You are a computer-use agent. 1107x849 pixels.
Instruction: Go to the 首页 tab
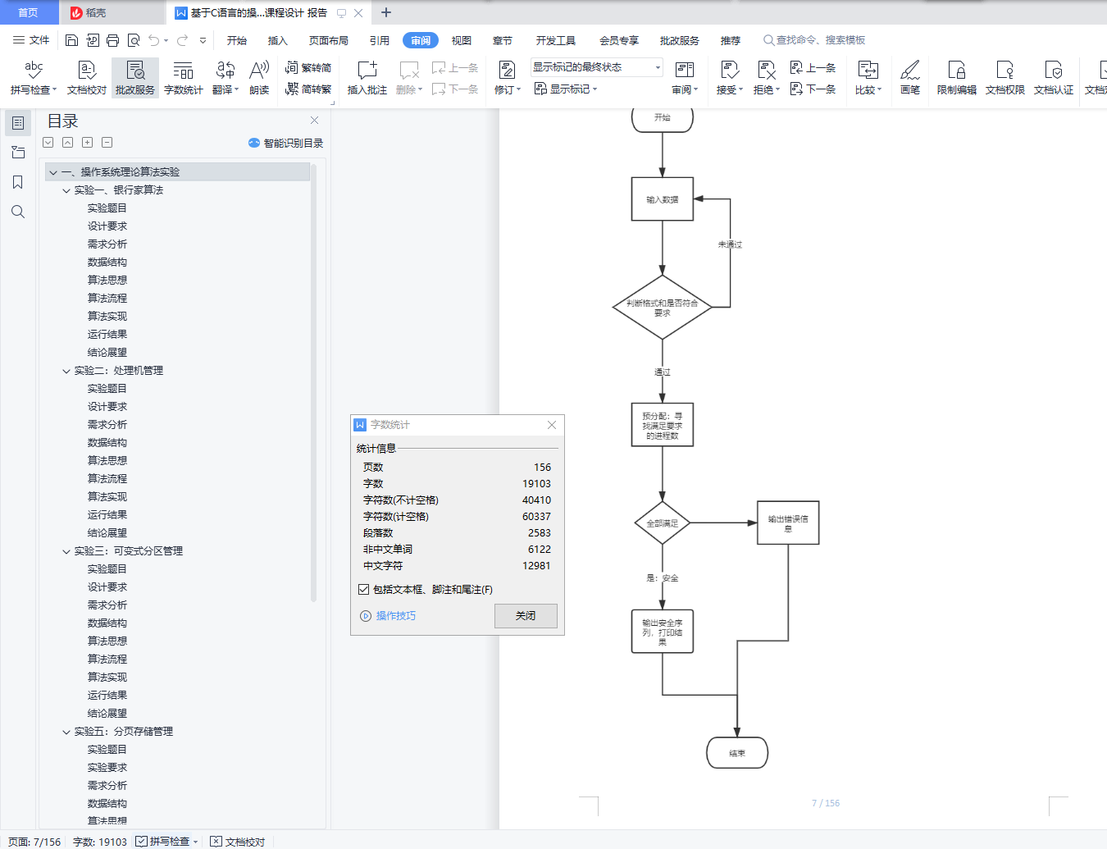(28, 12)
